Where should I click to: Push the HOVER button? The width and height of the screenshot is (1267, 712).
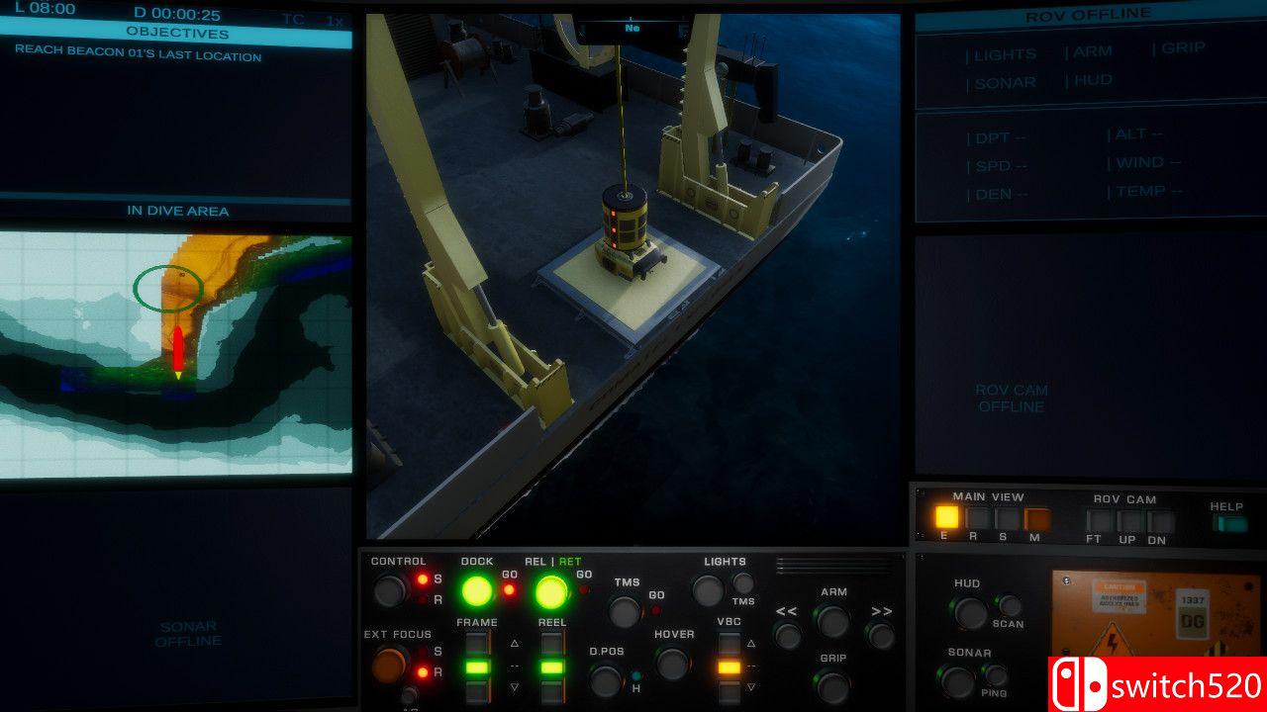tap(673, 664)
